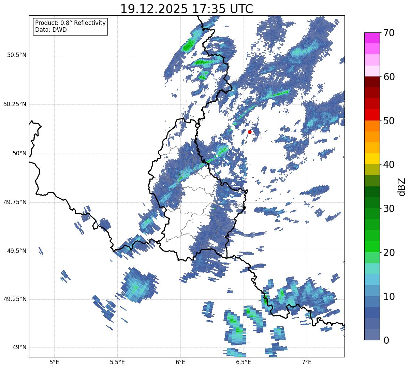410x369 pixels.
Task: Click the 5.5°E longitude label
Action: (x=117, y=362)
